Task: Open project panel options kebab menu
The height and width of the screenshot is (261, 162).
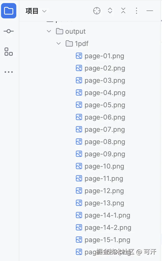Action: (137, 11)
